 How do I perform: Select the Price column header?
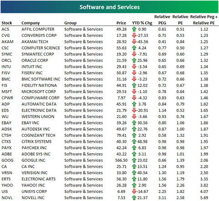point(121,23)
